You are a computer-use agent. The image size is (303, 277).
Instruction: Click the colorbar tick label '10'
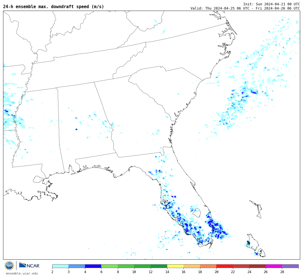coord(134,272)
